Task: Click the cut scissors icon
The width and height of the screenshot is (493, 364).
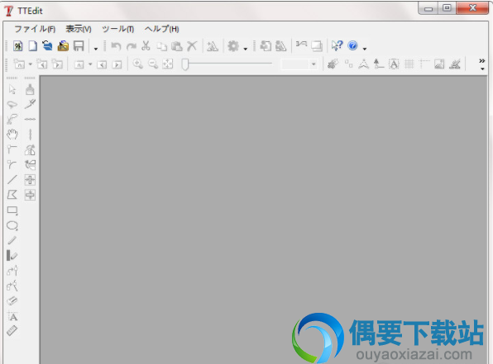Action: click(146, 46)
